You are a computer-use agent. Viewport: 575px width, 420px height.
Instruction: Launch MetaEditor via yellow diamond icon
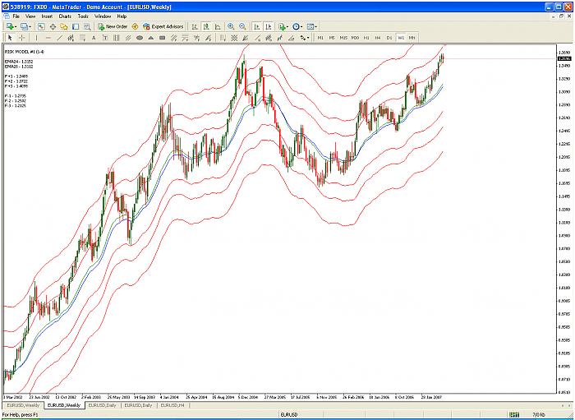[x=135, y=26]
